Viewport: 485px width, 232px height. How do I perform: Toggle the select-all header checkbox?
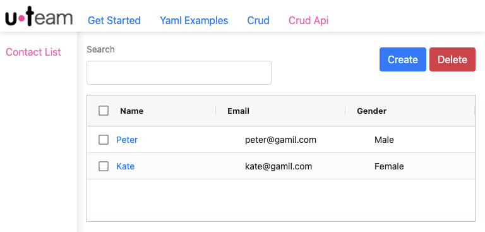tap(104, 111)
